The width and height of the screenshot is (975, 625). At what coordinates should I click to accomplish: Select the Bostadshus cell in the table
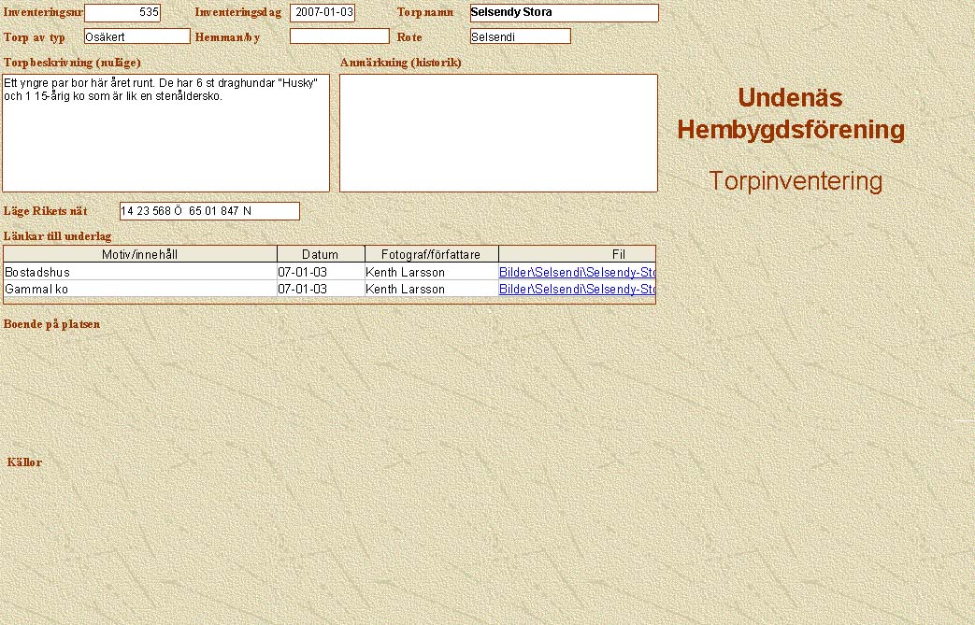[x=140, y=272]
